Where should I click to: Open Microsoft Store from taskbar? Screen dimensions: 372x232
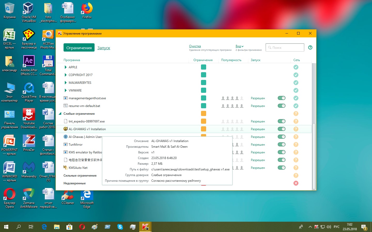(x=69, y=227)
